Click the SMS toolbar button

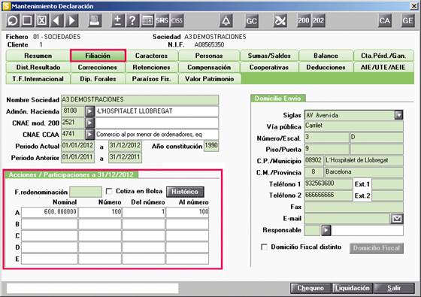(x=162, y=21)
